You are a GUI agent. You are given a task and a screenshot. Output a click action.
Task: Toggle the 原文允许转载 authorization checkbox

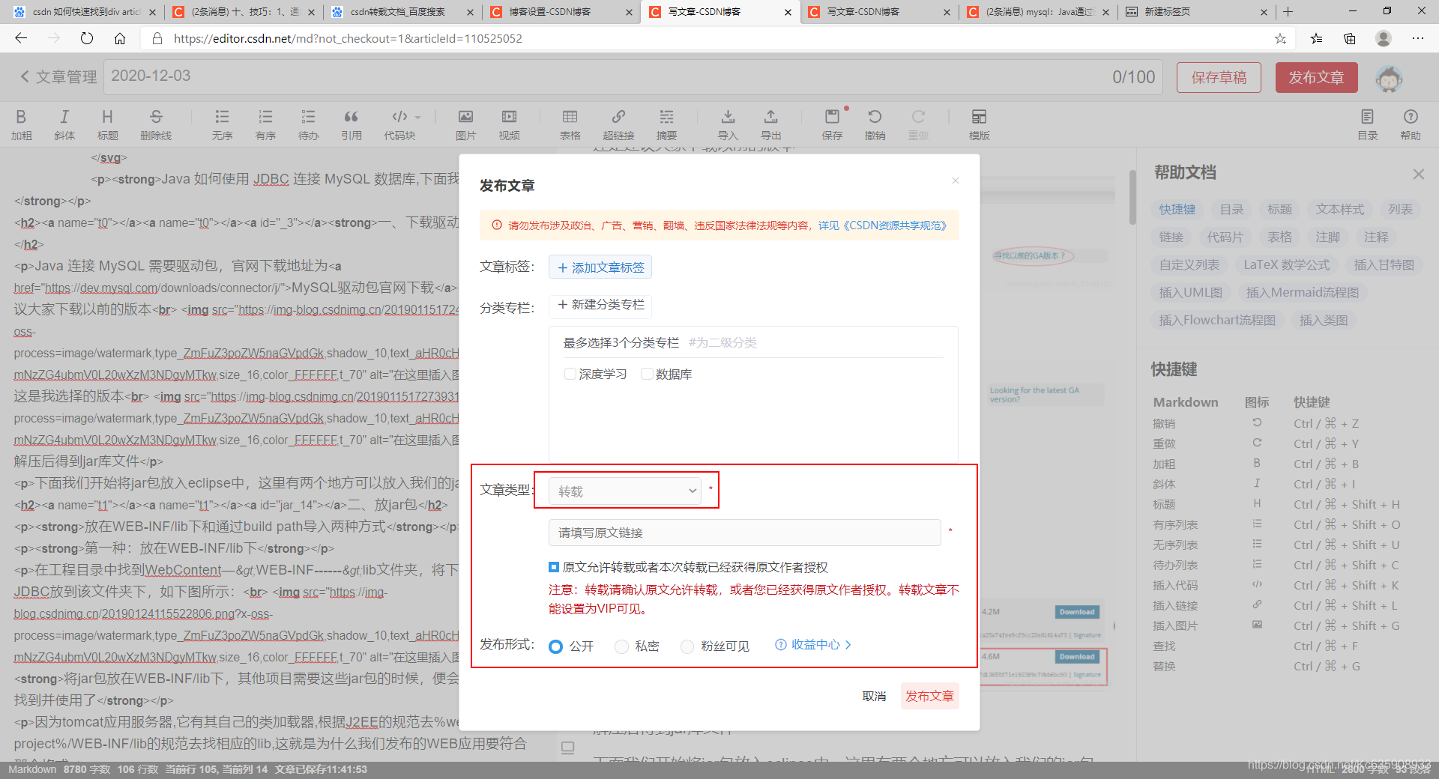(554, 567)
